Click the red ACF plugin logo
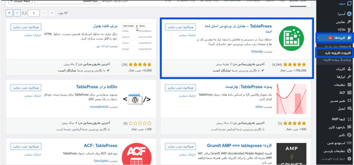Screen dimensions: 354x165 point(137,154)
